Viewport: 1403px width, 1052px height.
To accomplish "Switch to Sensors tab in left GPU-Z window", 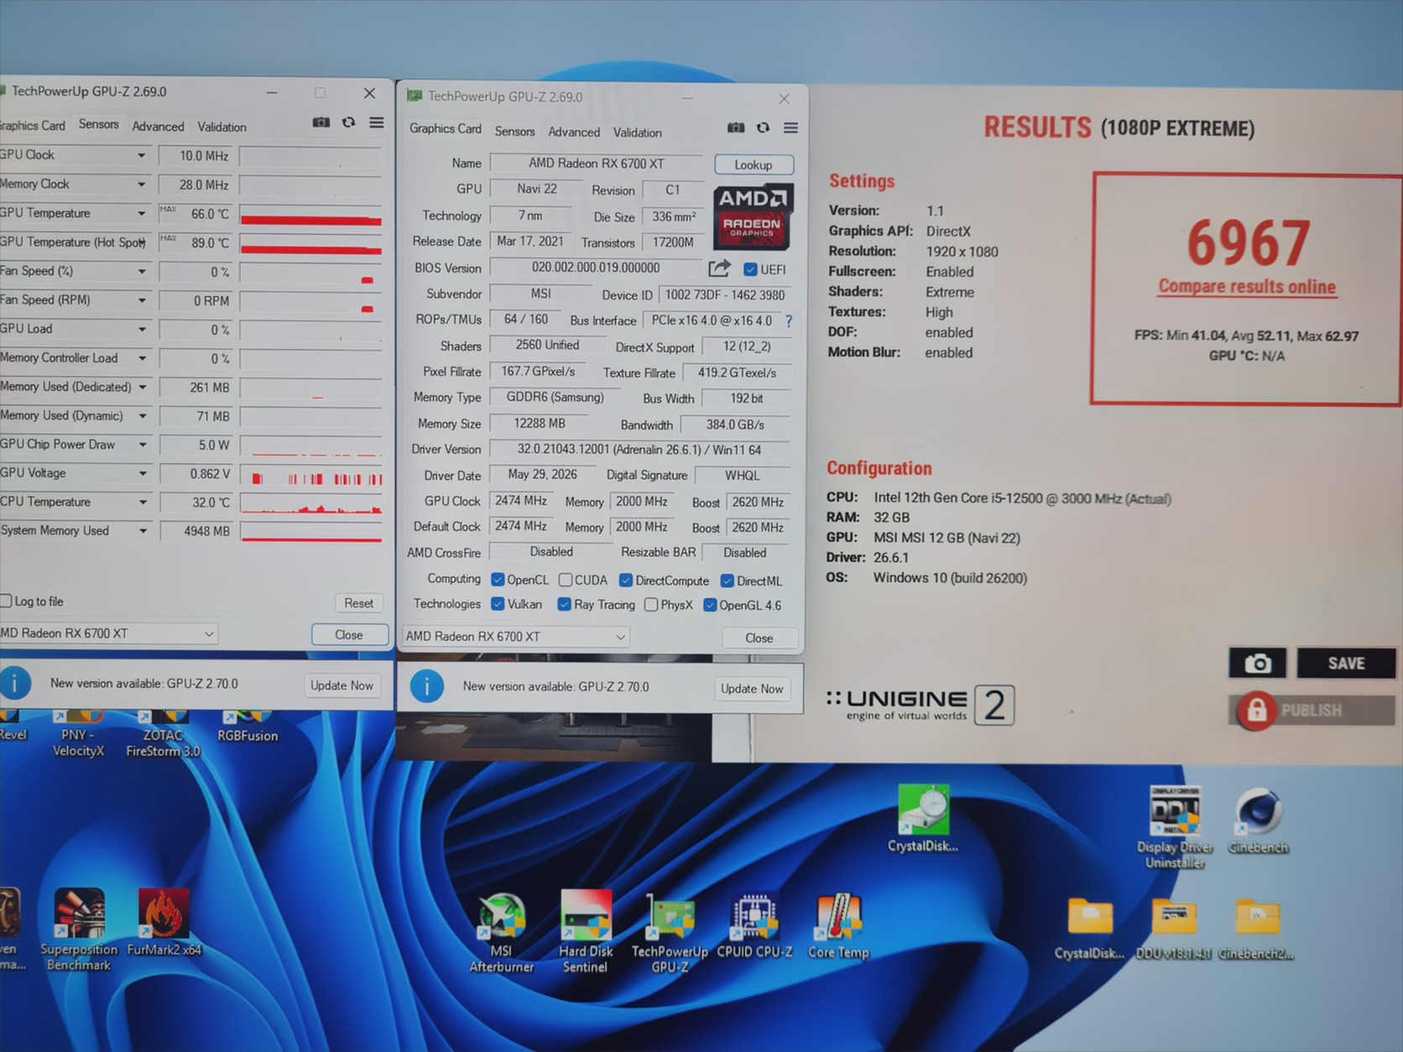I will coord(99,124).
